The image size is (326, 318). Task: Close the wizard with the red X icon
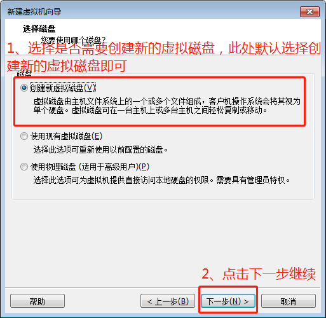tap(309, 11)
